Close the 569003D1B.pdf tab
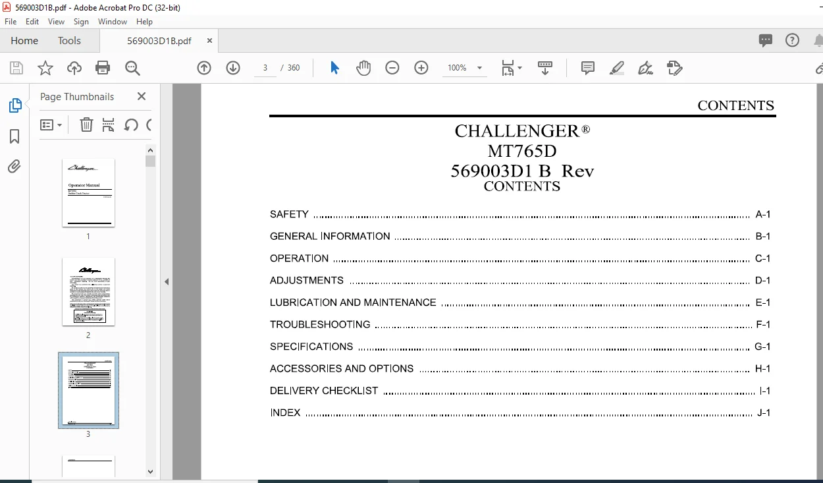 tap(210, 40)
